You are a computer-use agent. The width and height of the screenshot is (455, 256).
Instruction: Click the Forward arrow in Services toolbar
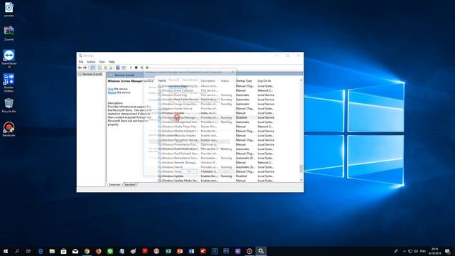pyautogui.click(x=85, y=68)
